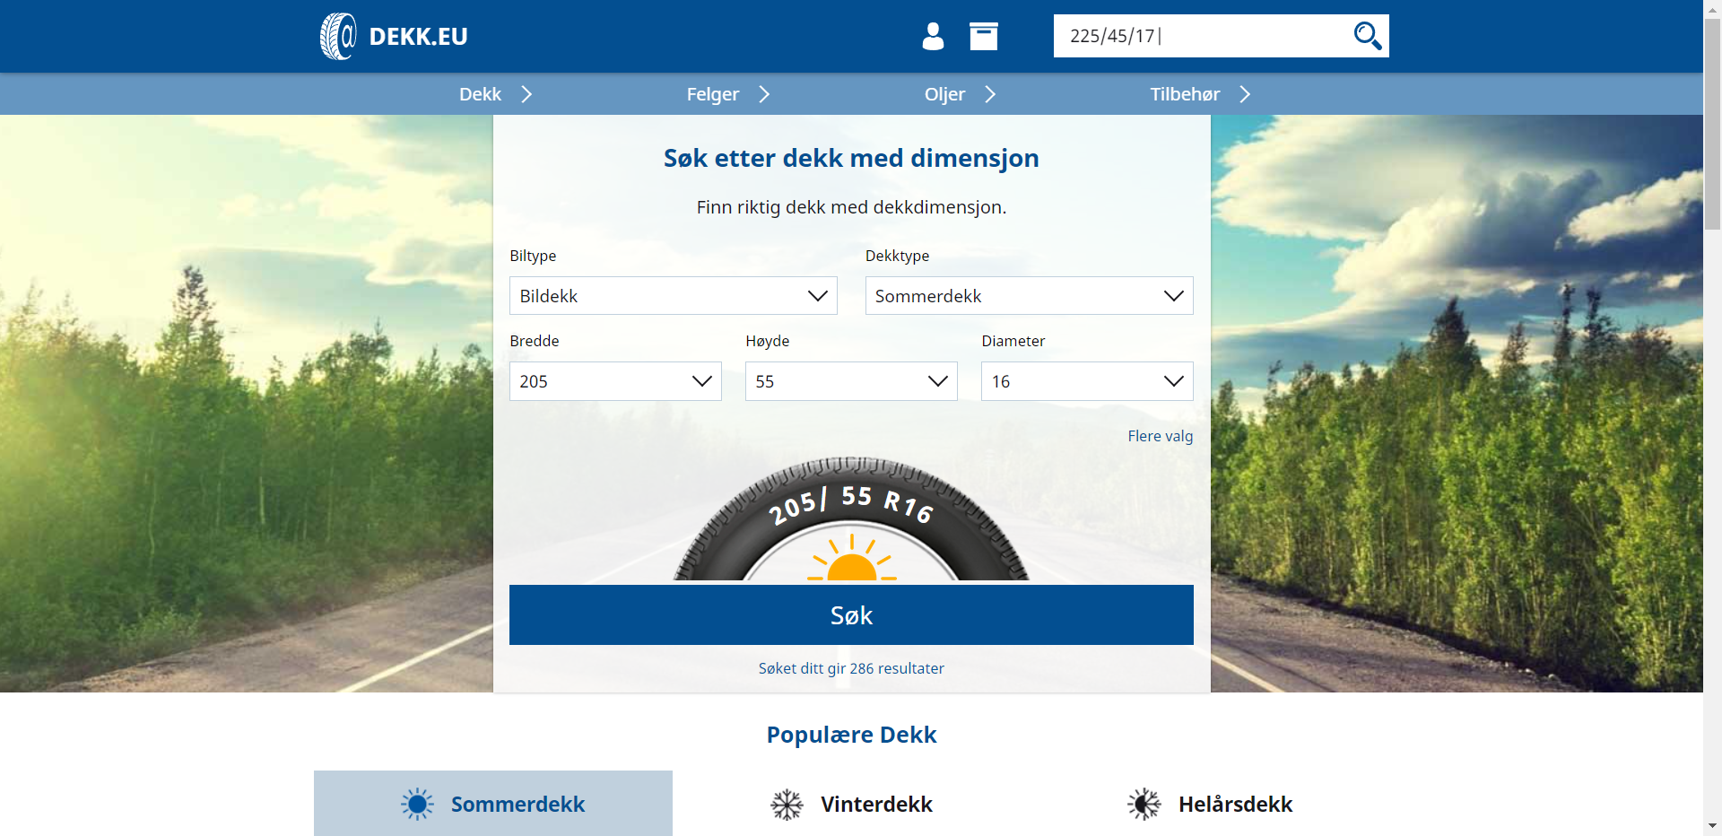Viewport: 1722px width, 836px height.
Task: Click the chevron arrow next to Oljer
Action: (990, 94)
